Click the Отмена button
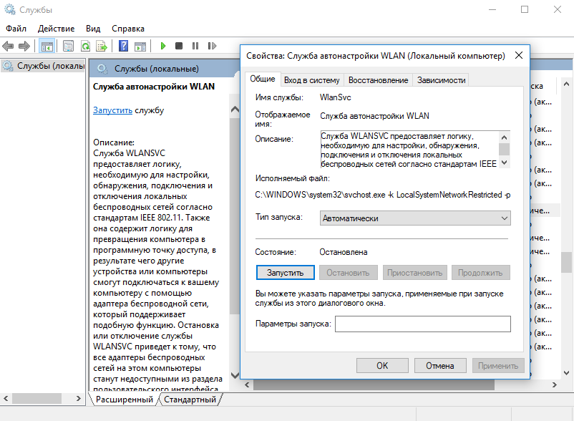Image resolution: width=574 pixels, height=421 pixels. tap(439, 365)
